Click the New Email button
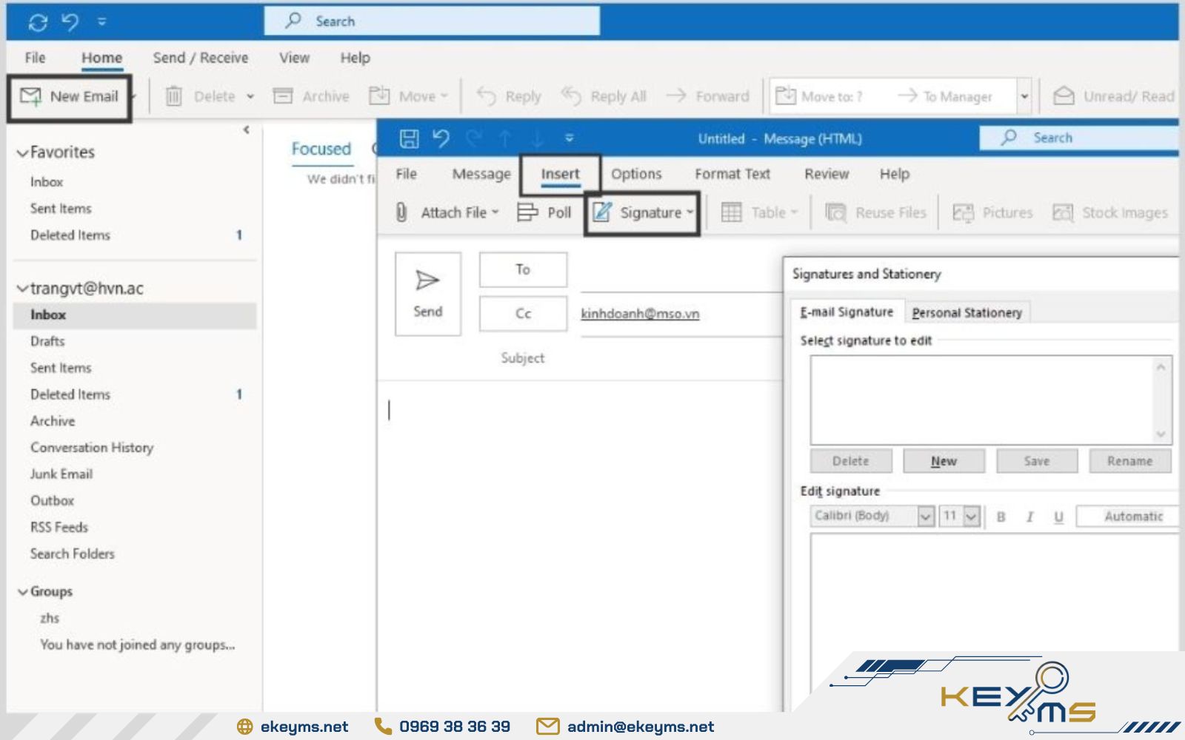1185x740 pixels. (69, 97)
